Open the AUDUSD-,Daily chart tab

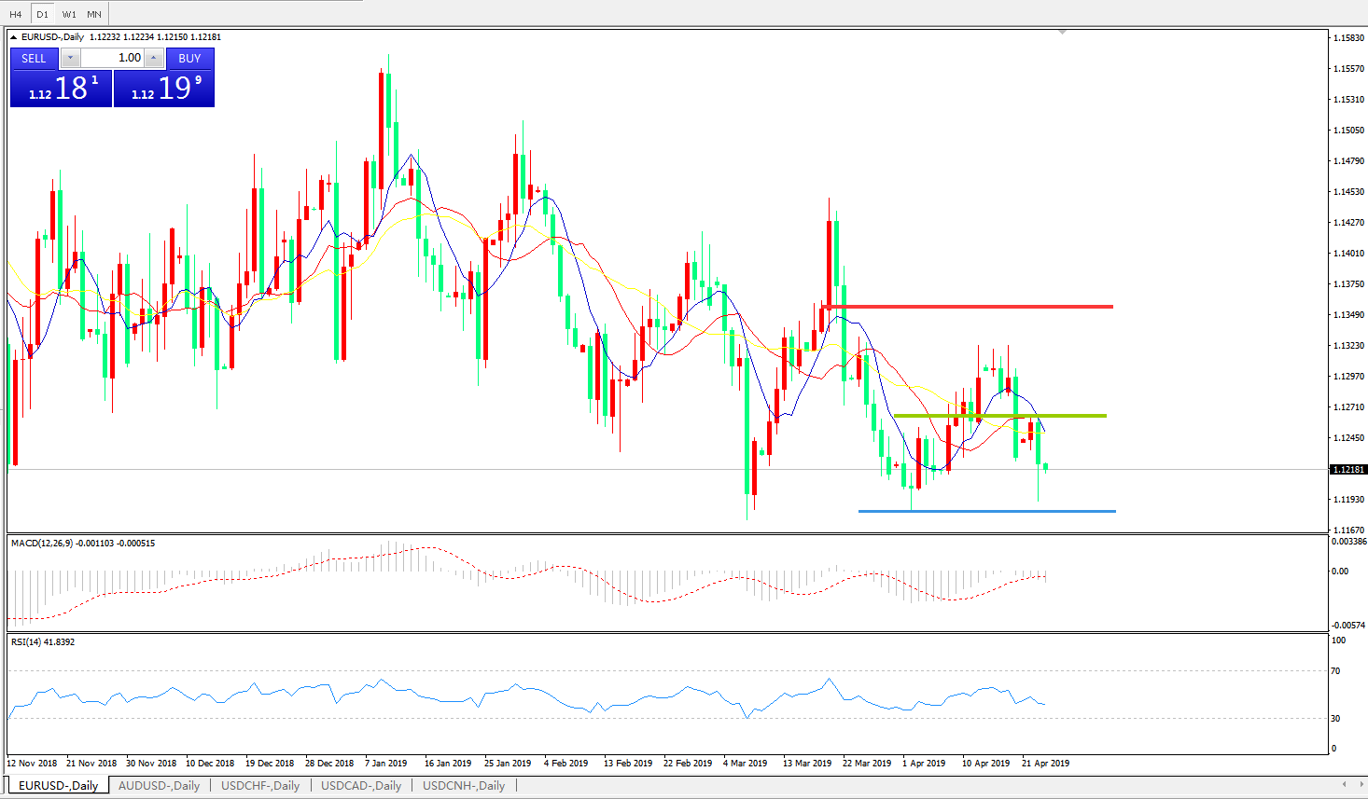(159, 785)
